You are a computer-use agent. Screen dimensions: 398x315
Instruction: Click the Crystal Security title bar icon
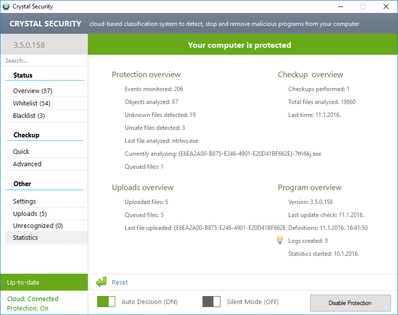pos(6,6)
